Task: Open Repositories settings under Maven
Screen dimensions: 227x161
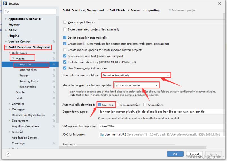Action: click(28, 87)
